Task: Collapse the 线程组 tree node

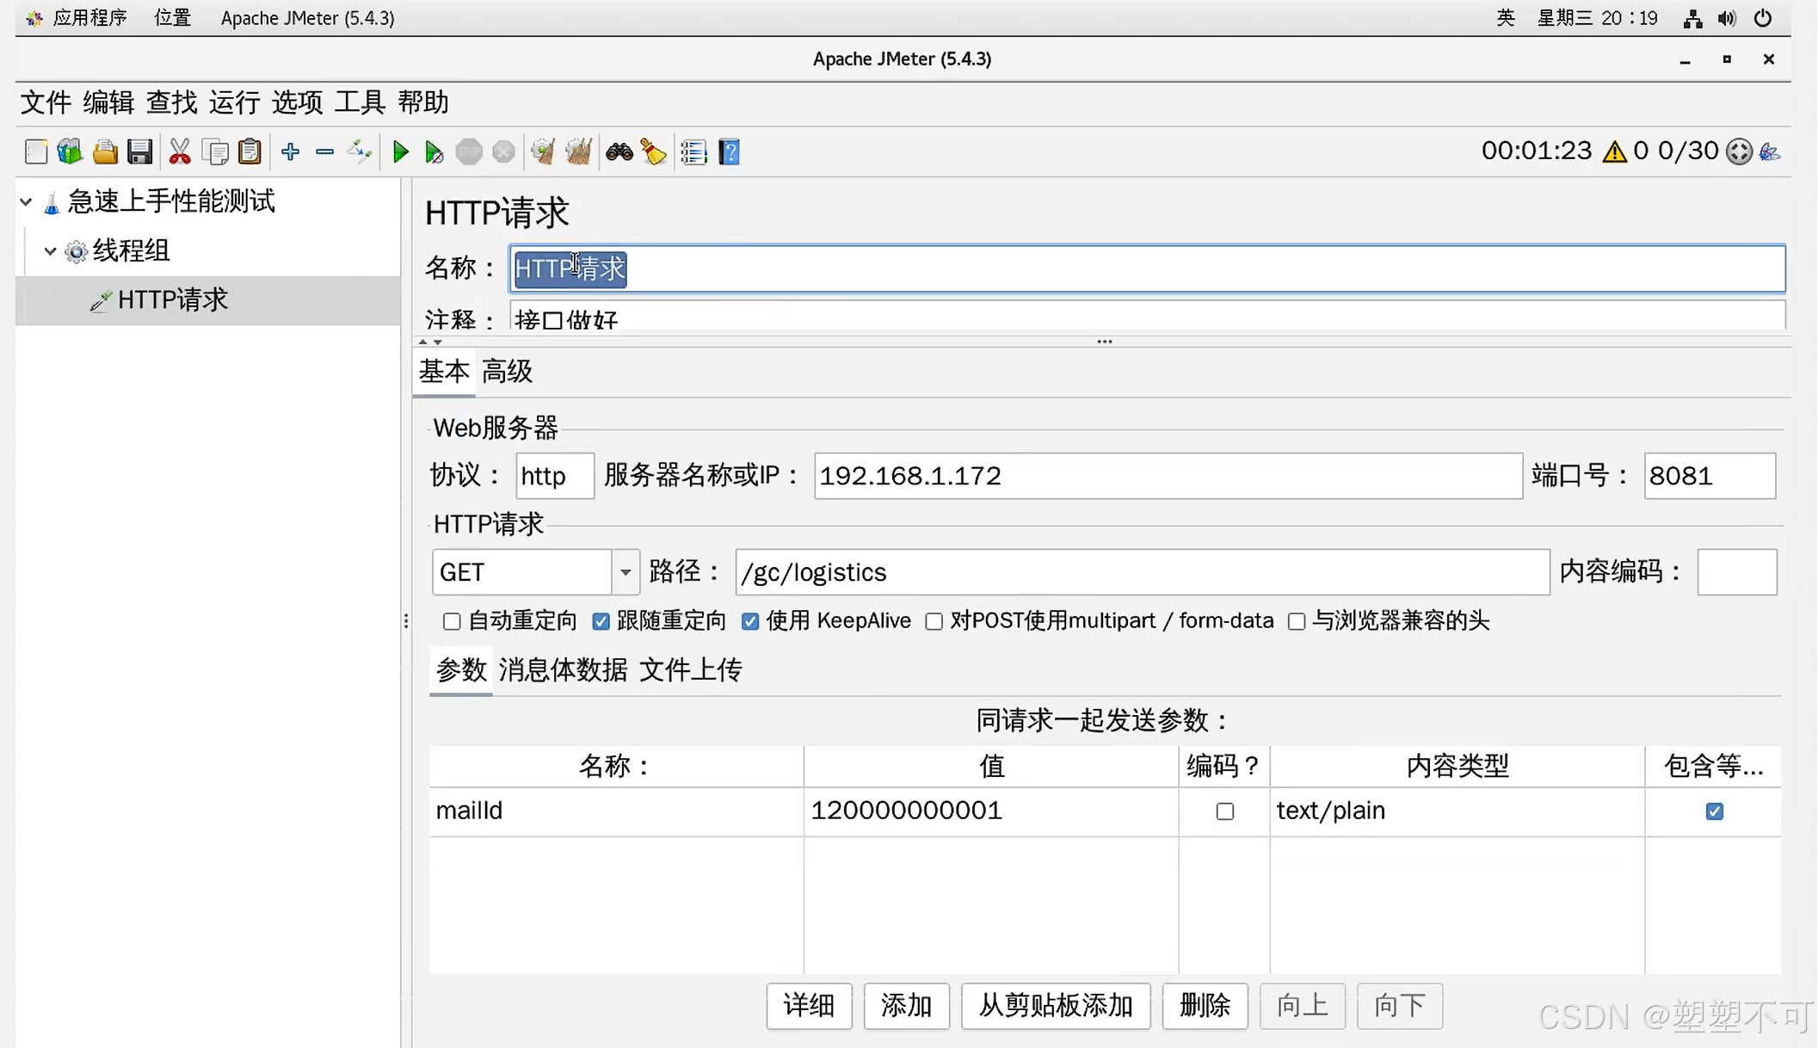Action: pyautogui.click(x=50, y=251)
